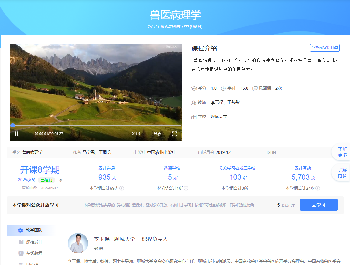Click info icon beside 本学期合计1所
This screenshot has width=350, height=265.
186,188
